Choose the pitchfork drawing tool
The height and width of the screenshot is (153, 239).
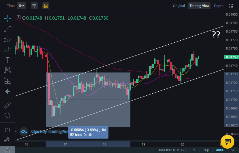pyautogui.click(x=7, y=39)
